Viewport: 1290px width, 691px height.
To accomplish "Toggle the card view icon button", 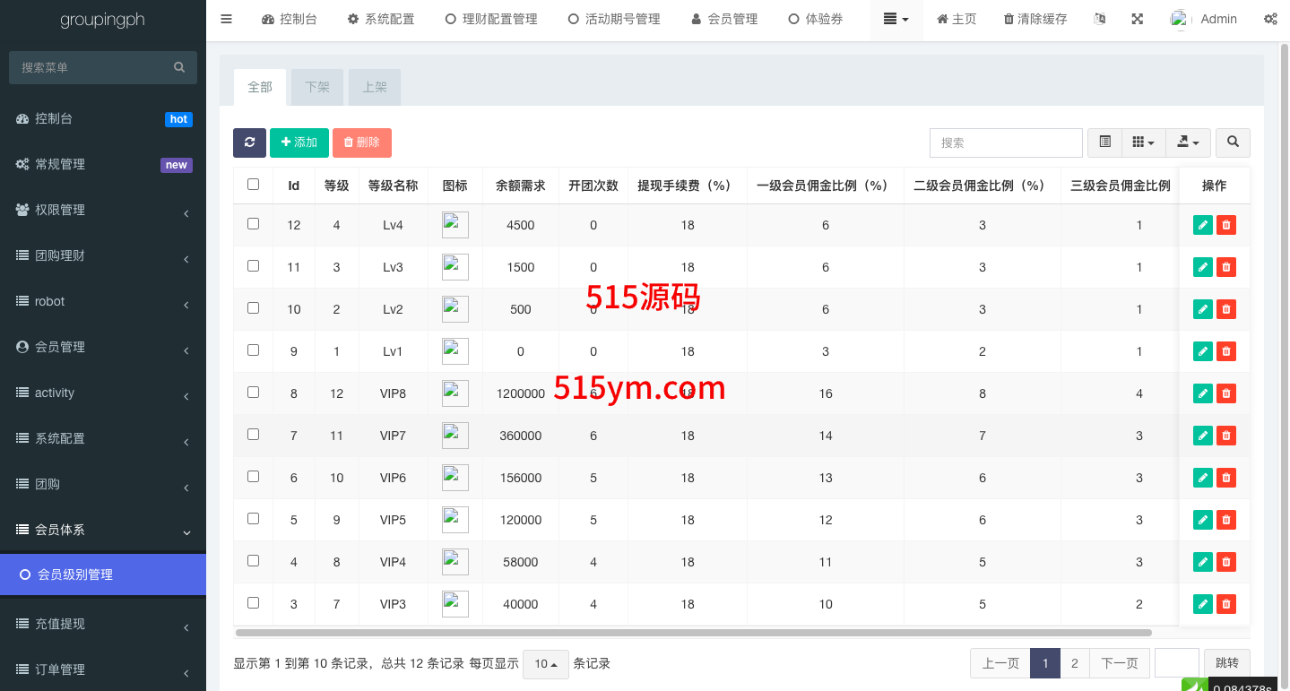I will point(1104,143).
